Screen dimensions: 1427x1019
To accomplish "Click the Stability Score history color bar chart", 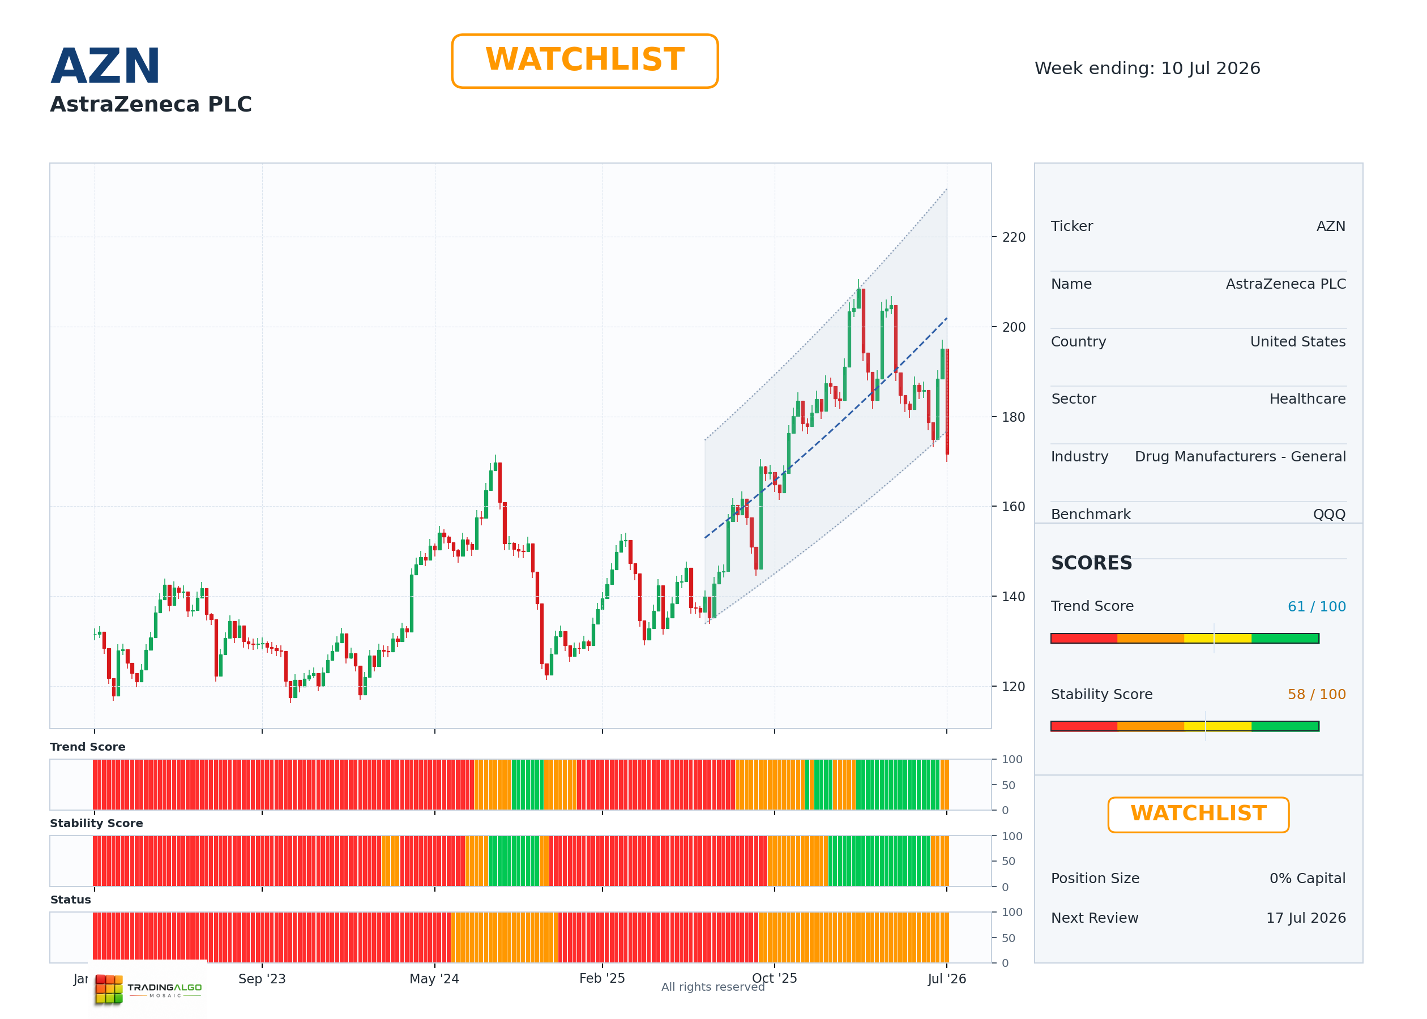I will (x=521, y=861).
